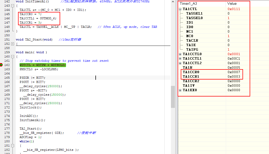
Task: Click the TA1R value 0x0005
Action: click(x=234, y=68)
